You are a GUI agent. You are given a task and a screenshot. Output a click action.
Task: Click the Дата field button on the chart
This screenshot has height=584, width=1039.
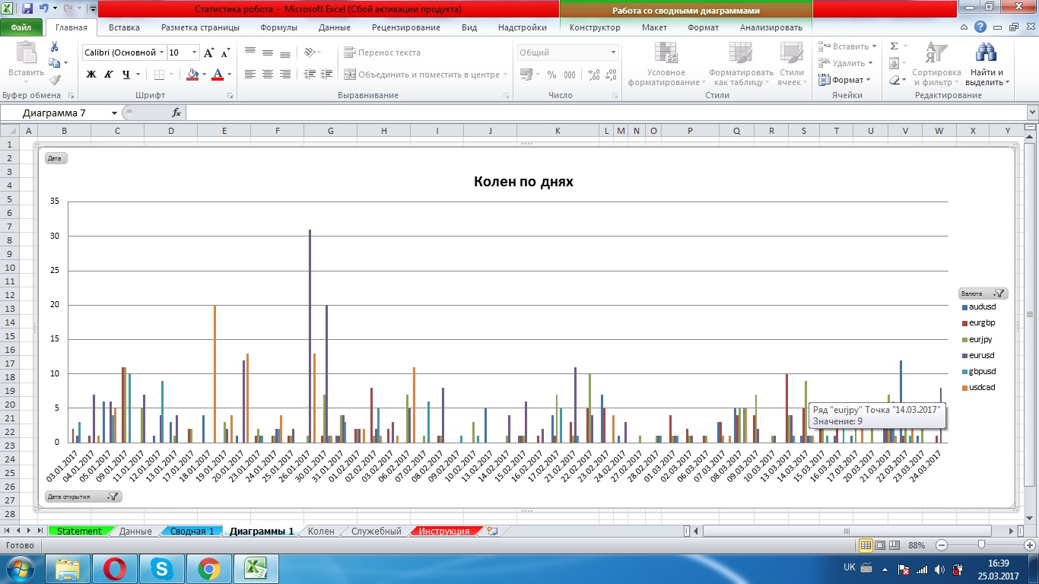click(56, 158)
